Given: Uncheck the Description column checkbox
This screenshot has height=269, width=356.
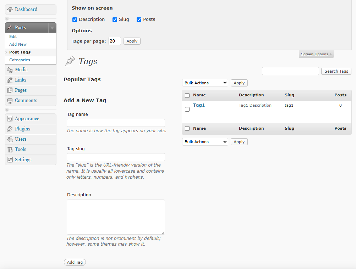Looking at the screenshot, I should click(75, 20).
